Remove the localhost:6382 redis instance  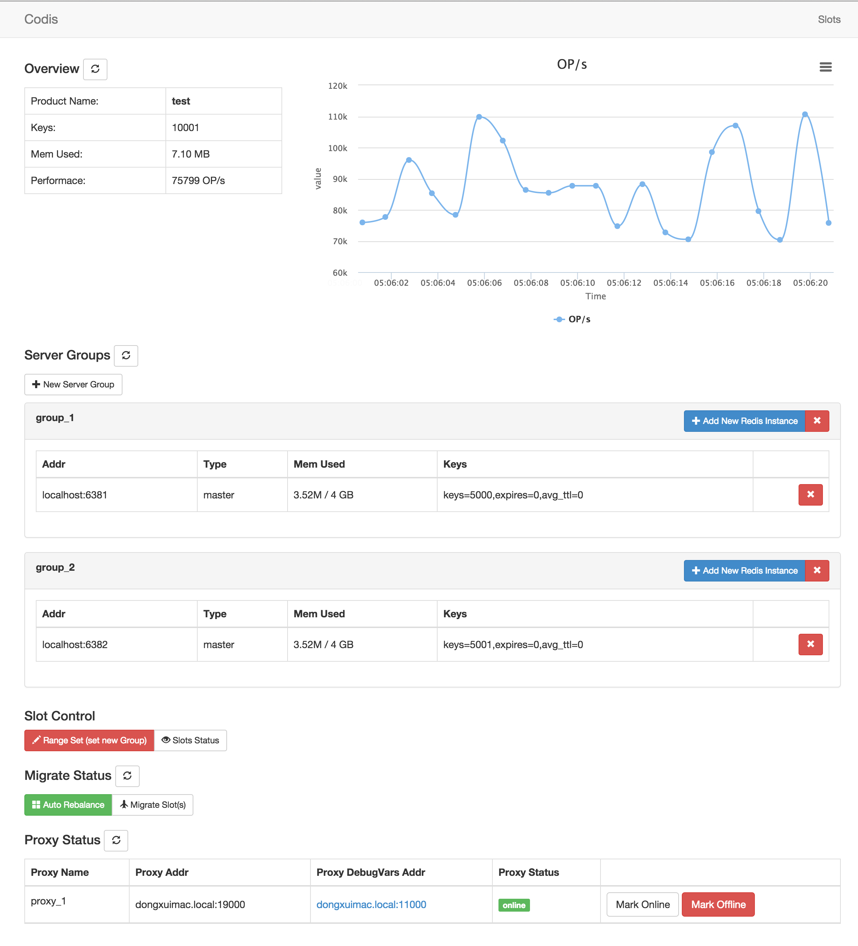[x=810, y=644]
